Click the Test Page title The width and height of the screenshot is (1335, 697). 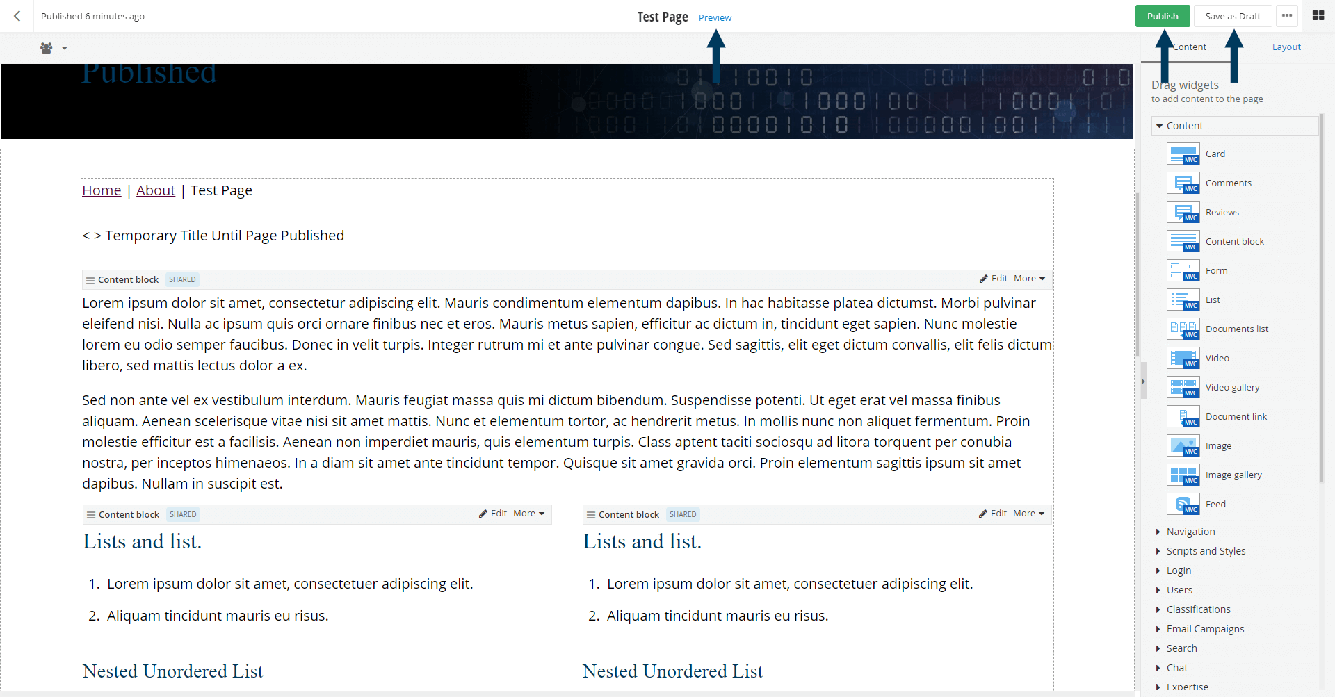662,17
